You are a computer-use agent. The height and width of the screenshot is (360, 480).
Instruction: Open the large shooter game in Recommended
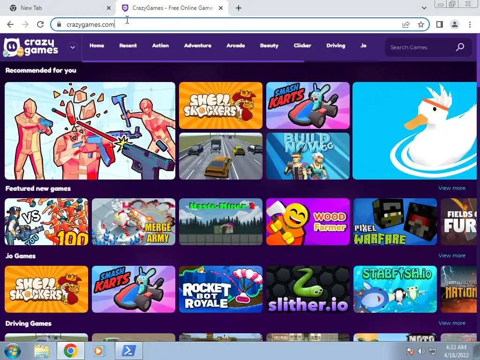point(90,131)
